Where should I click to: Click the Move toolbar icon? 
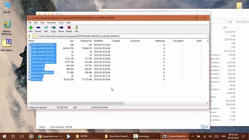[61, 29]
